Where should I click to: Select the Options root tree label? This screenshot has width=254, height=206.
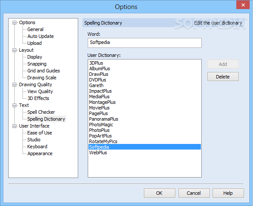pos(27,22)
